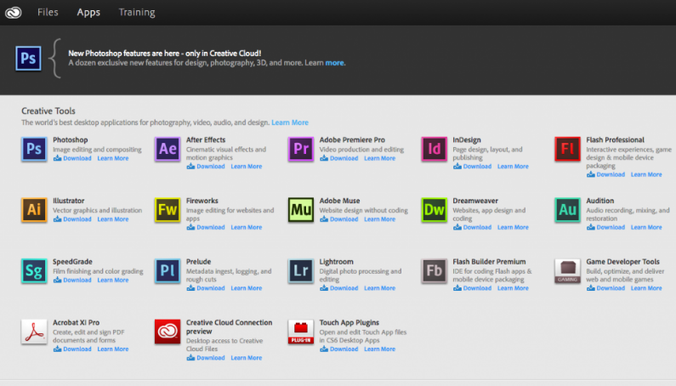The width and height of the screenshot is (676, 386).
Task: Download Photoshop
Action: pos(72,158)
